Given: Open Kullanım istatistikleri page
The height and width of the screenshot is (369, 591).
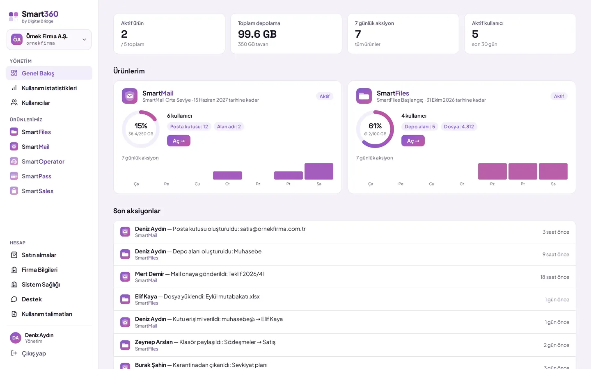Looking at the screenshot, I should tap(49, 88).
